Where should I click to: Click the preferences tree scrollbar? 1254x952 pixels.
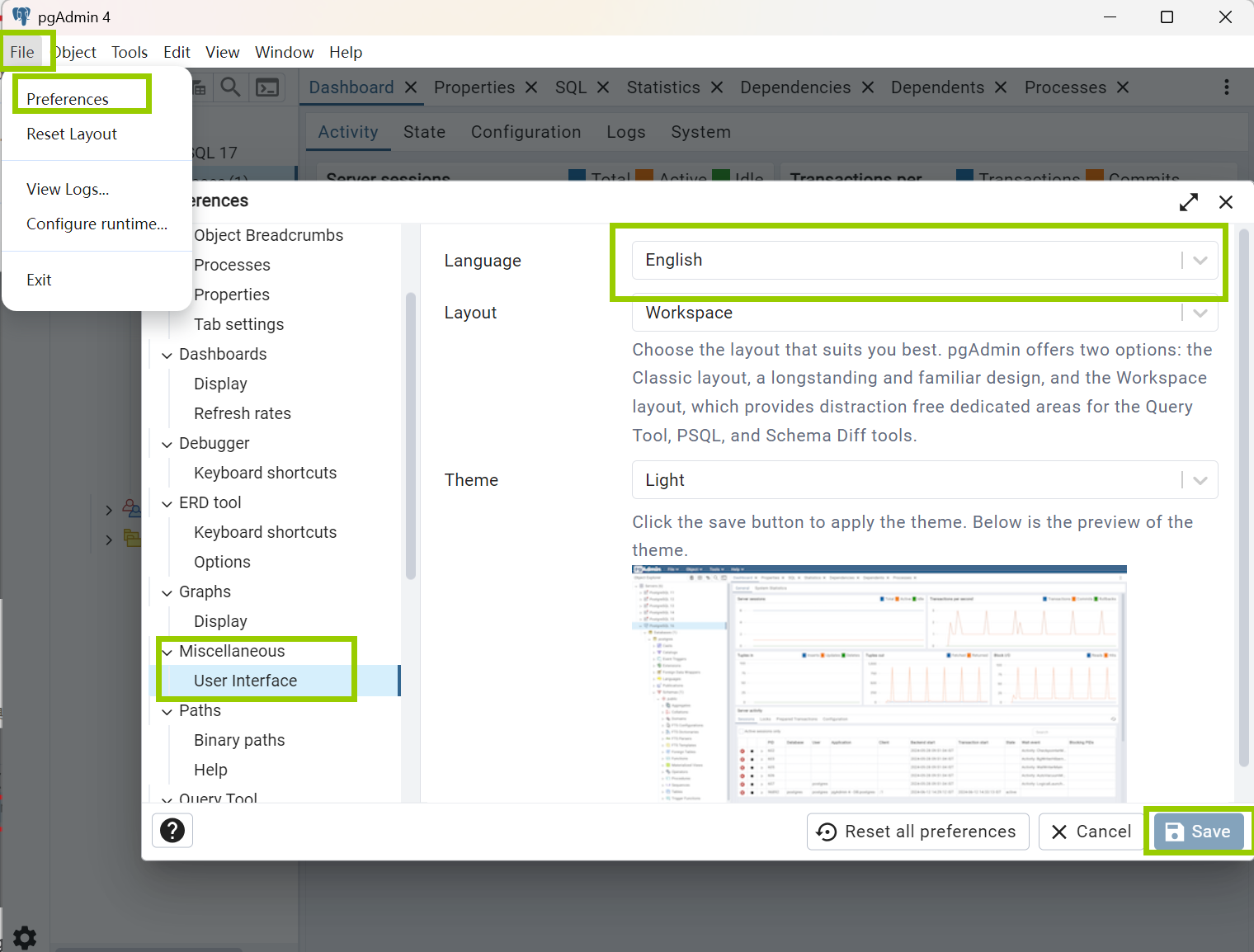[x=410, y=436]
